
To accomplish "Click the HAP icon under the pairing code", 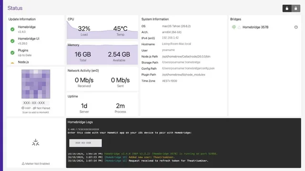I will (23, 108).
